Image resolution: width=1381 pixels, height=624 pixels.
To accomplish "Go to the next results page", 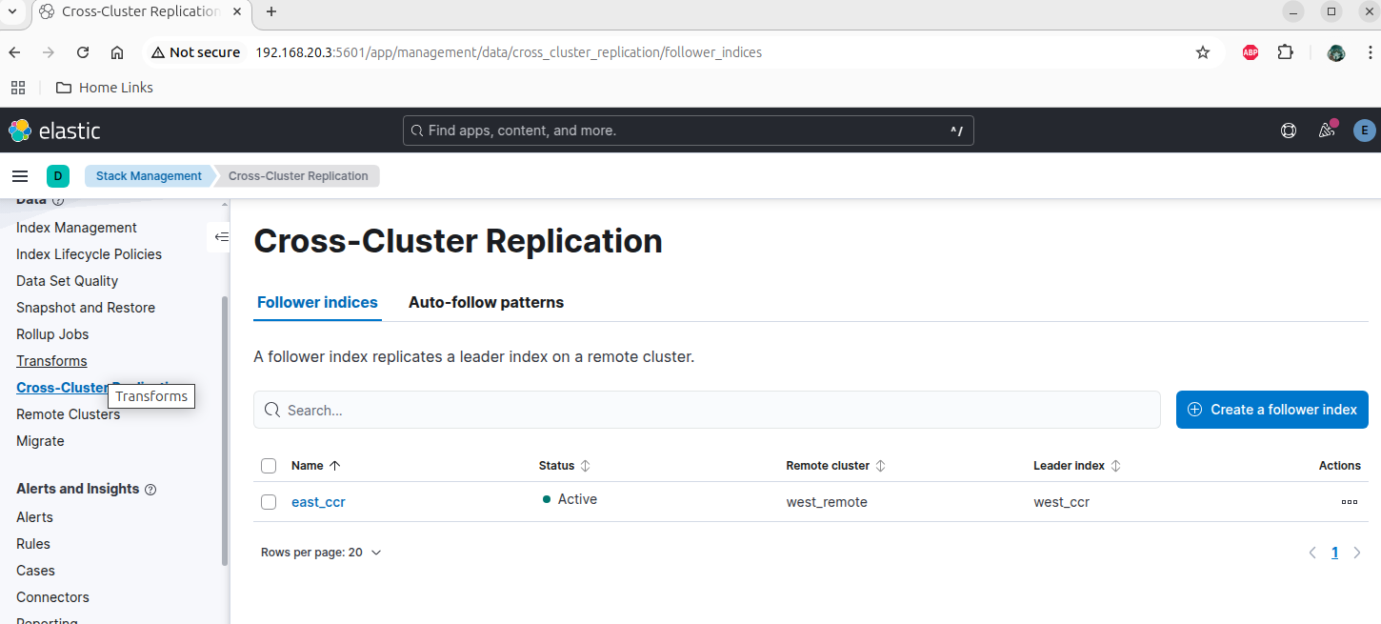I will pyautogui.click(x=1357, y=553).
